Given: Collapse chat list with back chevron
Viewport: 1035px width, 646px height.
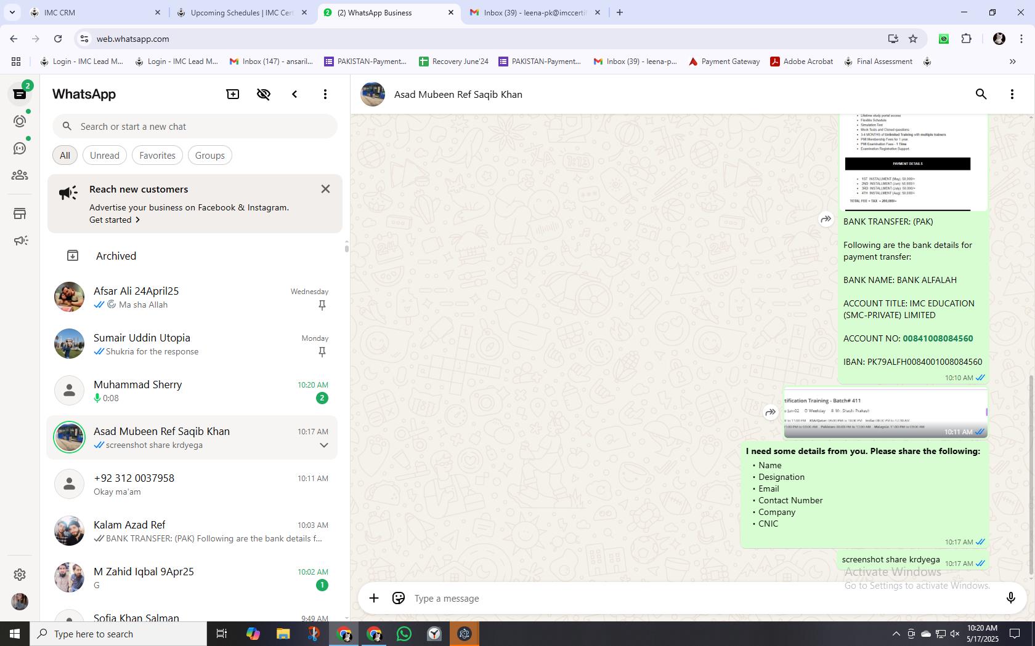Looking at the screenshot, I should (x=294, y=94).
